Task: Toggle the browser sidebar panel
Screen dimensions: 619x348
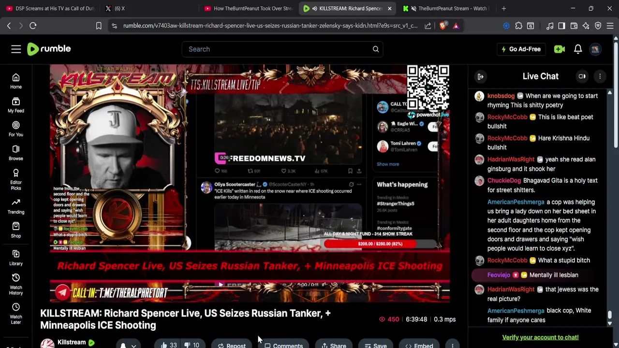Action: 561,26
